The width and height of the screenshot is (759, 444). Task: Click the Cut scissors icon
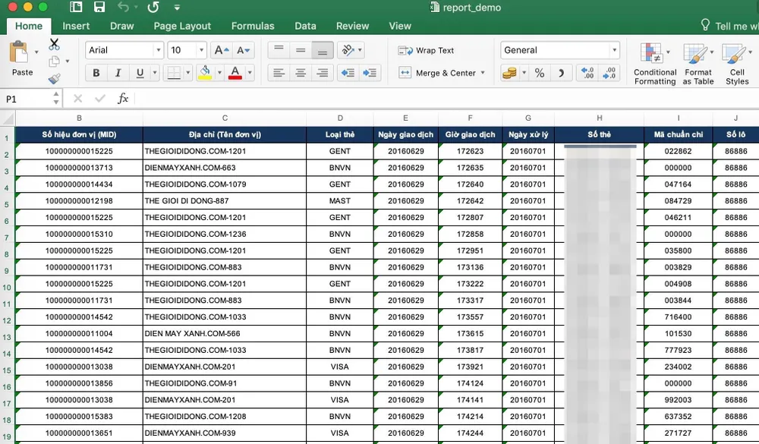tap(54, 44)
